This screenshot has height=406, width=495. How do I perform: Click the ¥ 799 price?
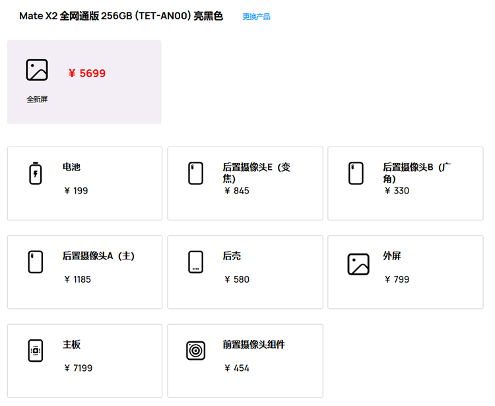point(397,279)
